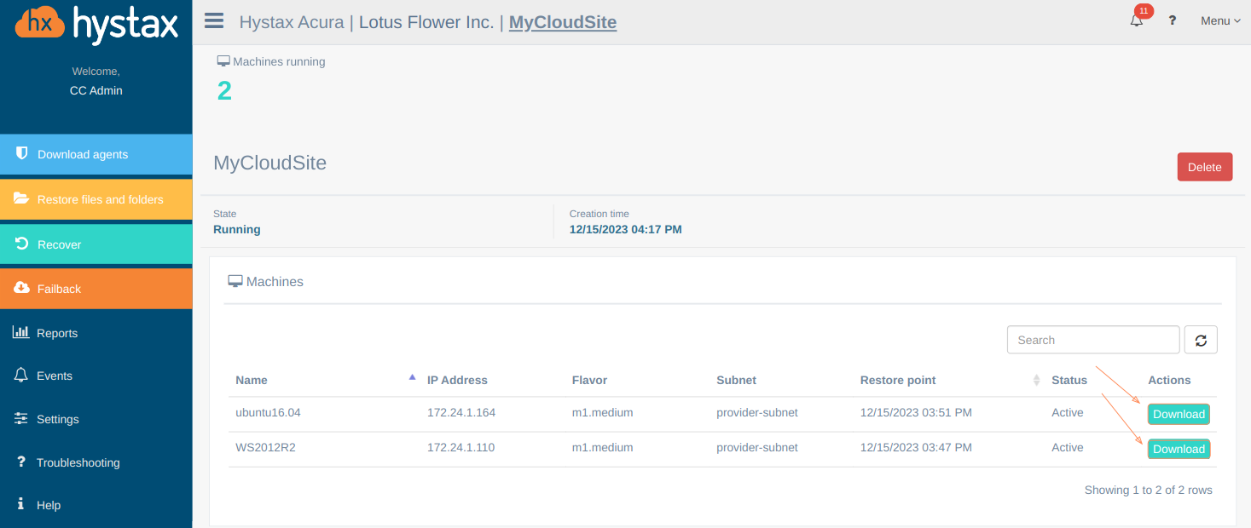The width and height of the screenshot is (1251, 528).
Task: Open Download agents in sidebar
Action: point(96,154)
